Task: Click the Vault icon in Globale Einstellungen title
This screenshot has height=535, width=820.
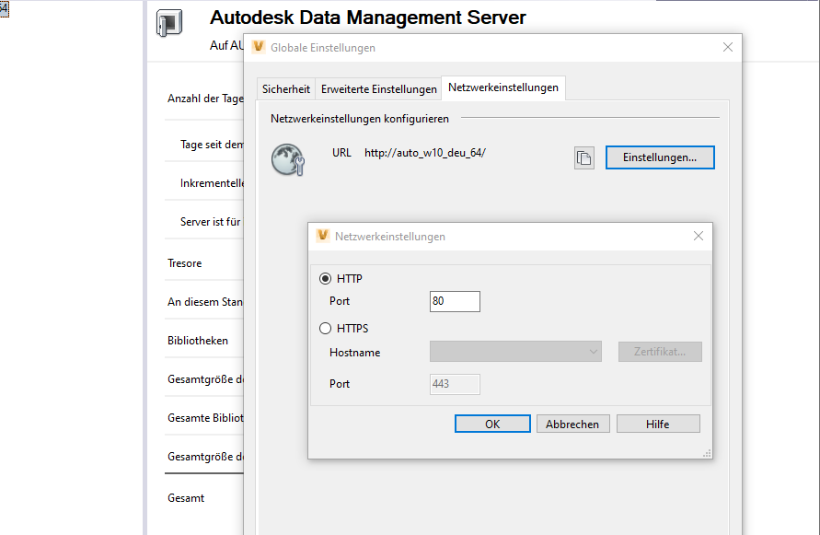Action: coord(259,47)
